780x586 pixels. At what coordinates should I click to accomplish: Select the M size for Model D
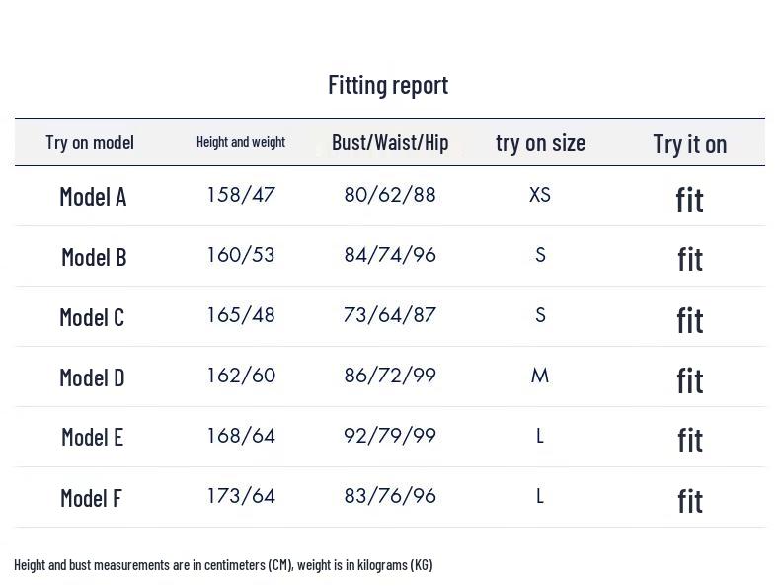(540, 376)
